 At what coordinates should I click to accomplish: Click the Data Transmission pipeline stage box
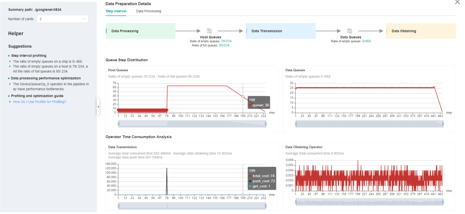click(x=280, y=31)
